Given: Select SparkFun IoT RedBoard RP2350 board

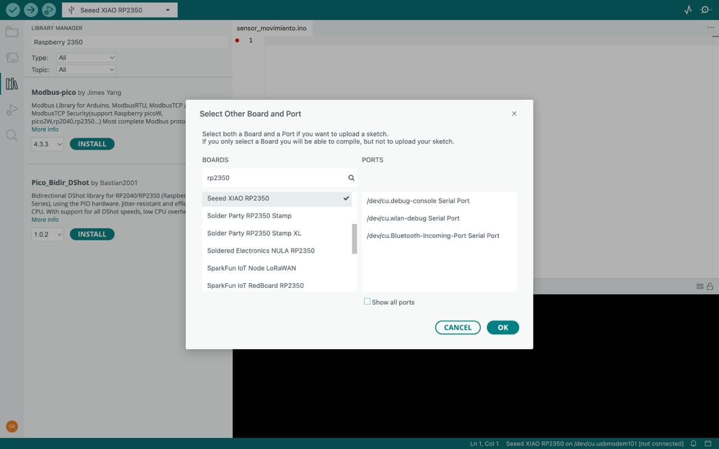Looking at the screenshot, I should pyautogui.click(x=277, y=285).
